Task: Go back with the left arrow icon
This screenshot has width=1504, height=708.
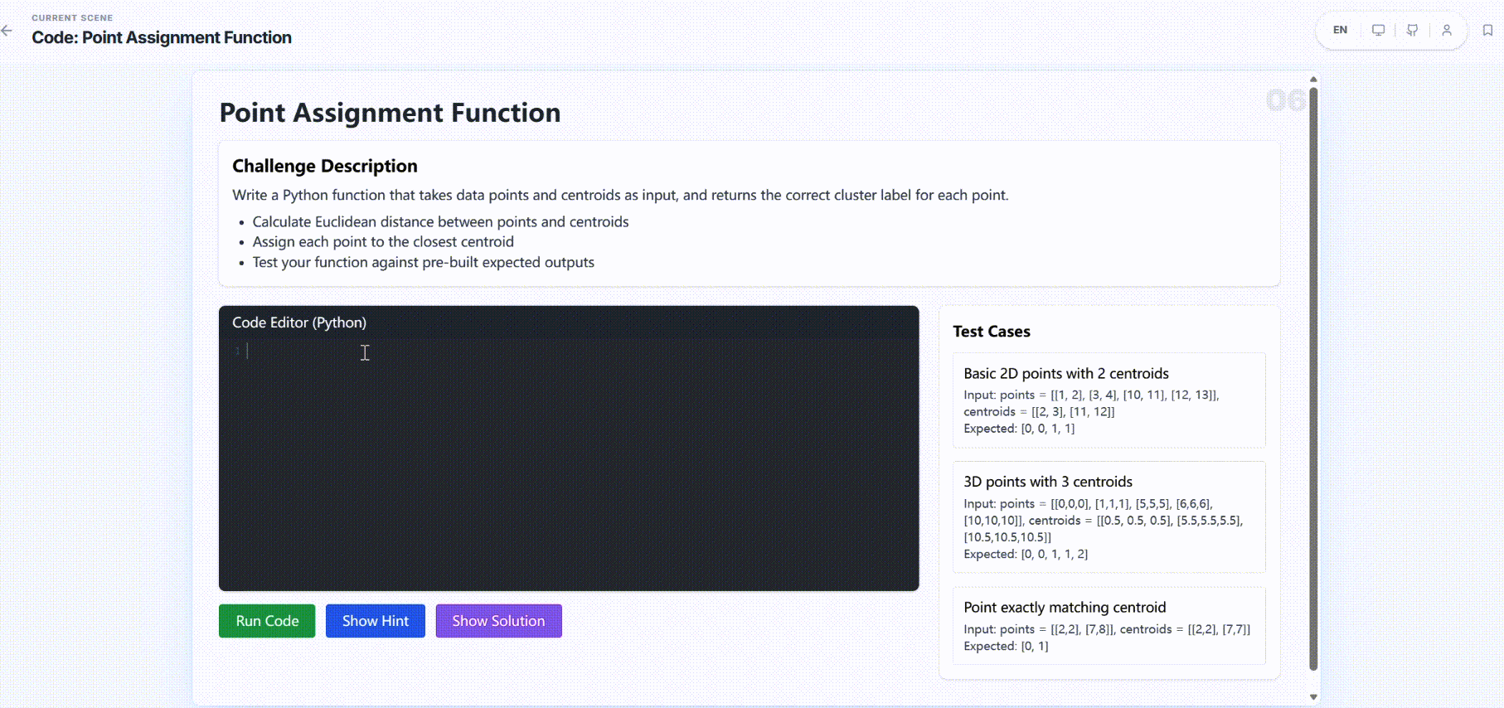Action: point(7,31)
